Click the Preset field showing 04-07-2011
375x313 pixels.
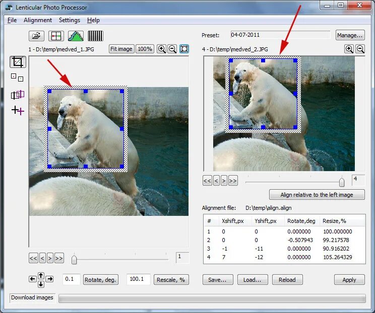[280, 35]
